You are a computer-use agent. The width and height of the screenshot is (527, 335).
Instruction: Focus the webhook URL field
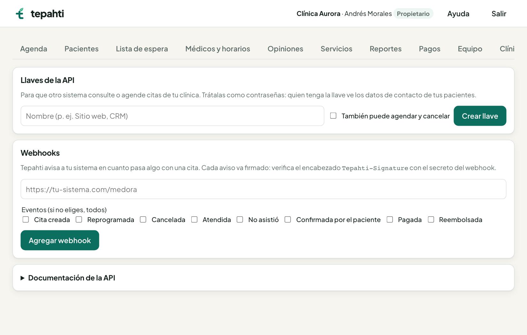(263, 189)
